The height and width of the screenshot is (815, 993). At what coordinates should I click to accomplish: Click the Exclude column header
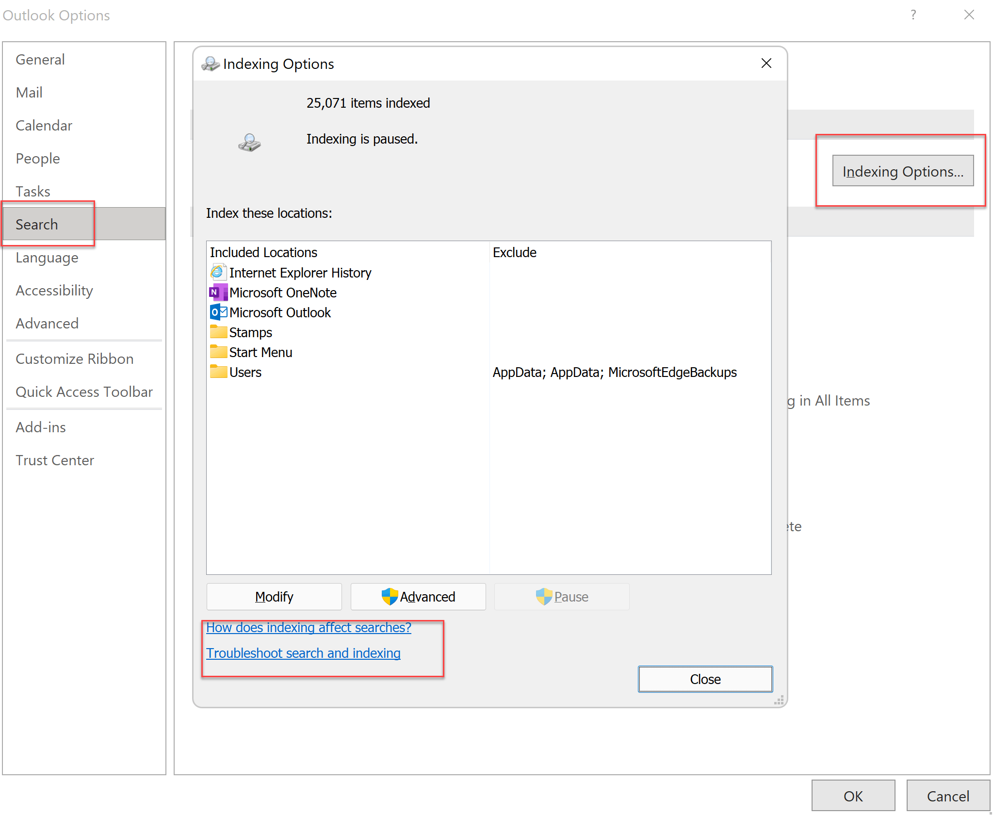[515, 252]
